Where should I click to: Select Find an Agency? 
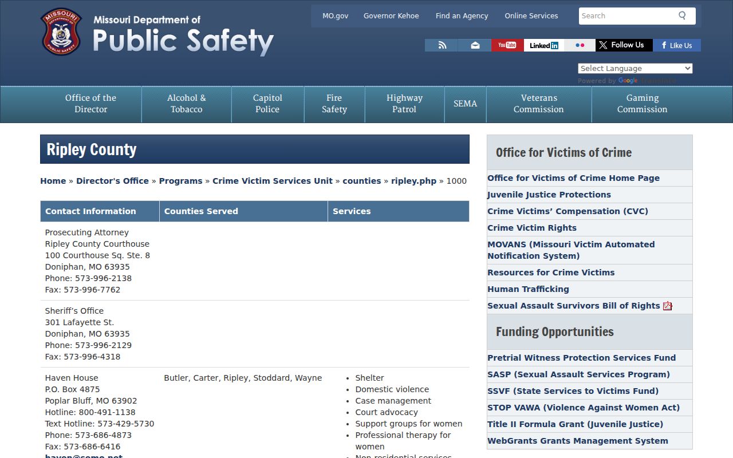(x=462, y=16)
